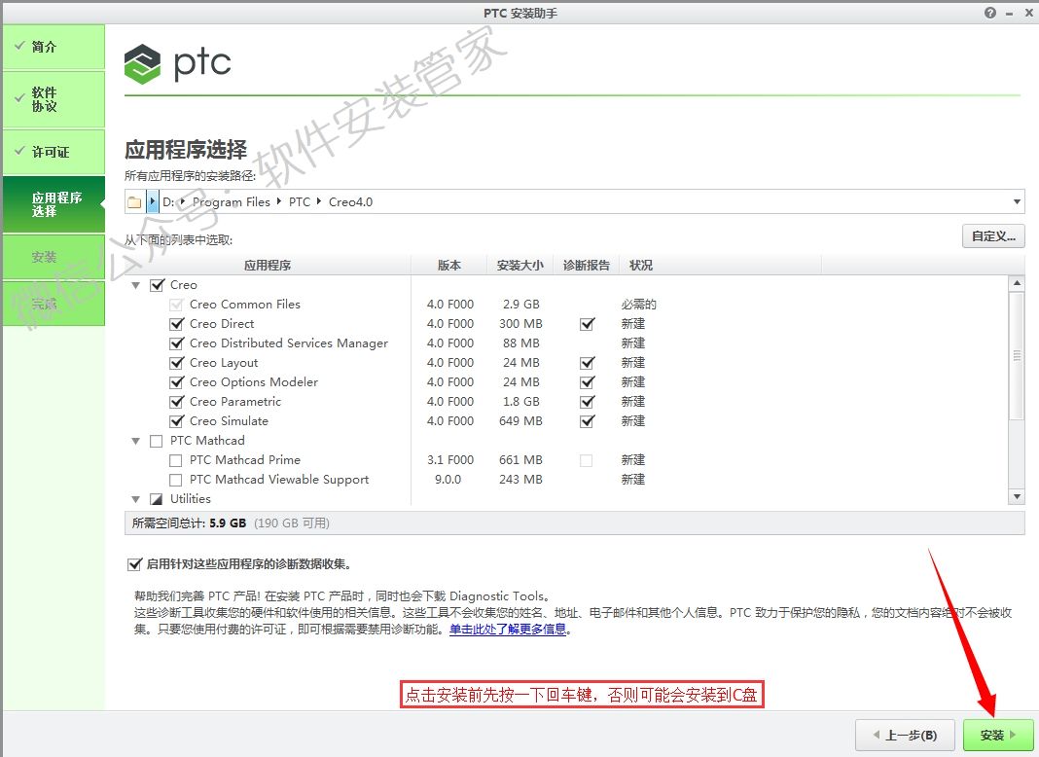Collapse the Creo tree node

coord(135,284)
